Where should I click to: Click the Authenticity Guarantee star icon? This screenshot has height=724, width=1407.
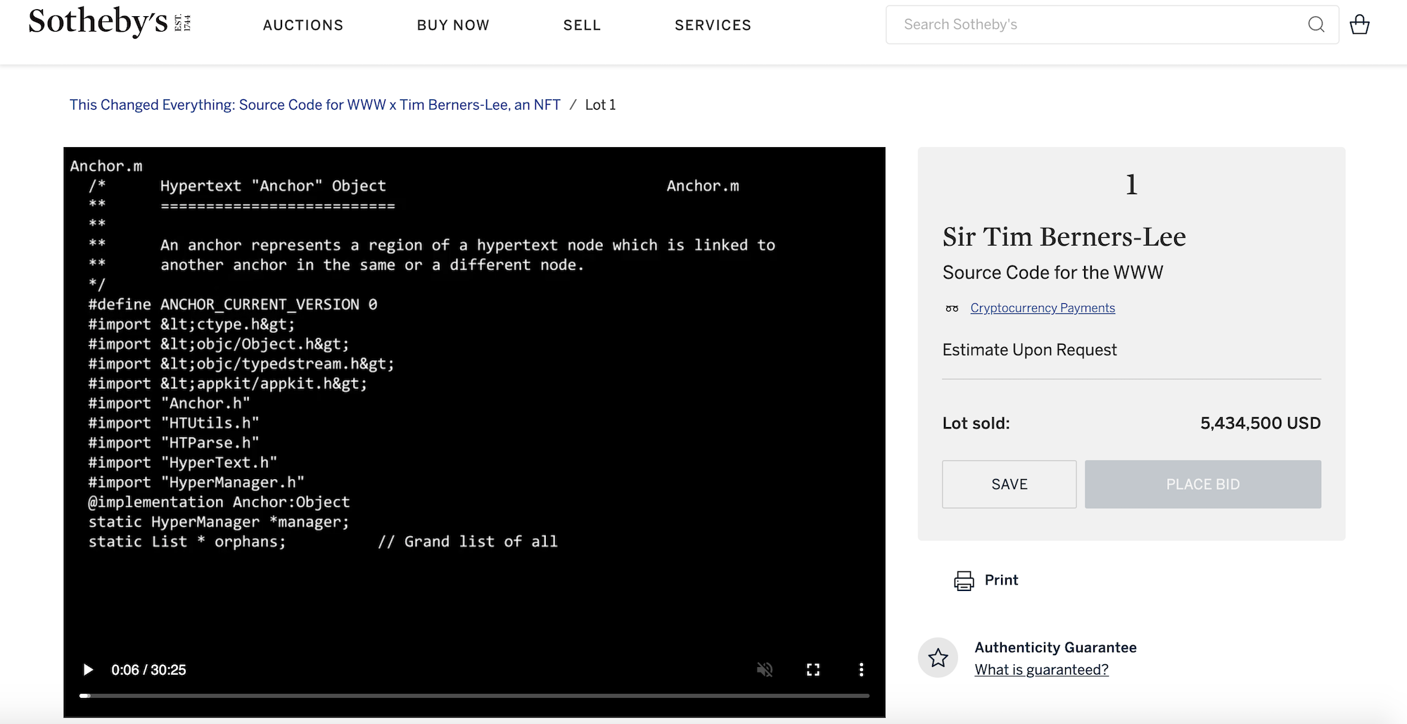(938, 658)
